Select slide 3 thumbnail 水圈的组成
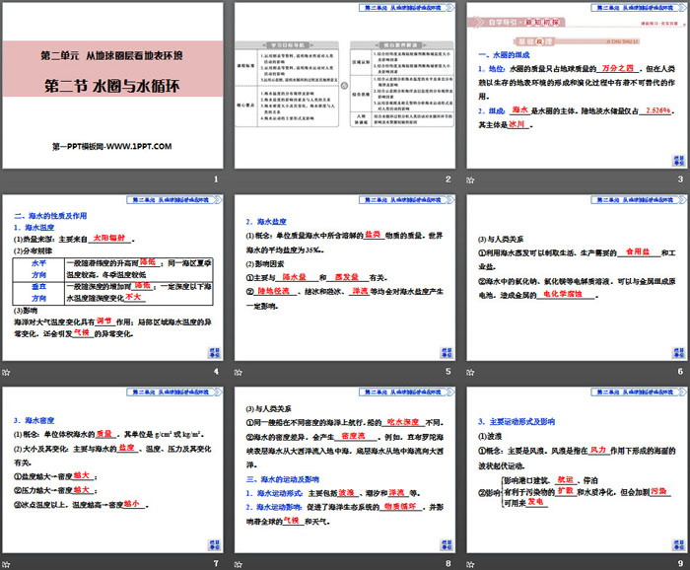The width and height of the screenshot is (690, 570). [x=577, y=86]
